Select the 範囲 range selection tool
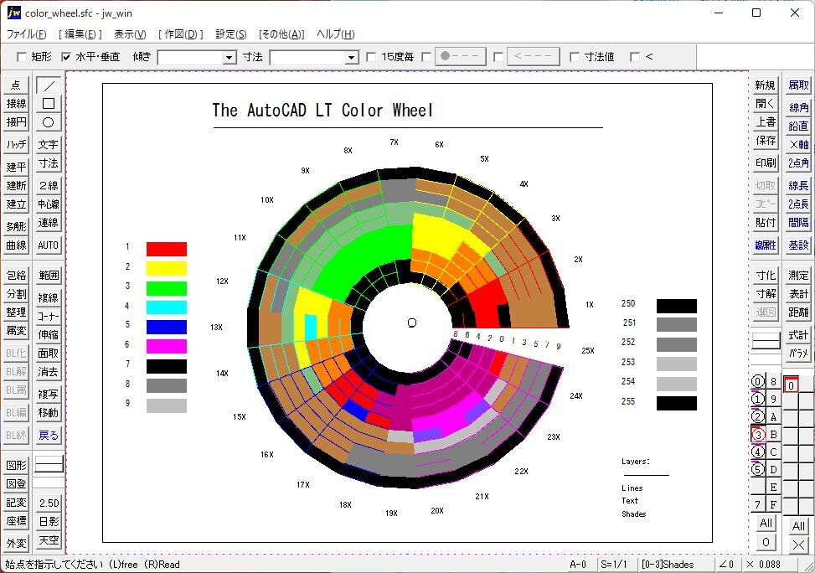Image resolution: width=815 pixels, height=573 pixels. [49, 275]
